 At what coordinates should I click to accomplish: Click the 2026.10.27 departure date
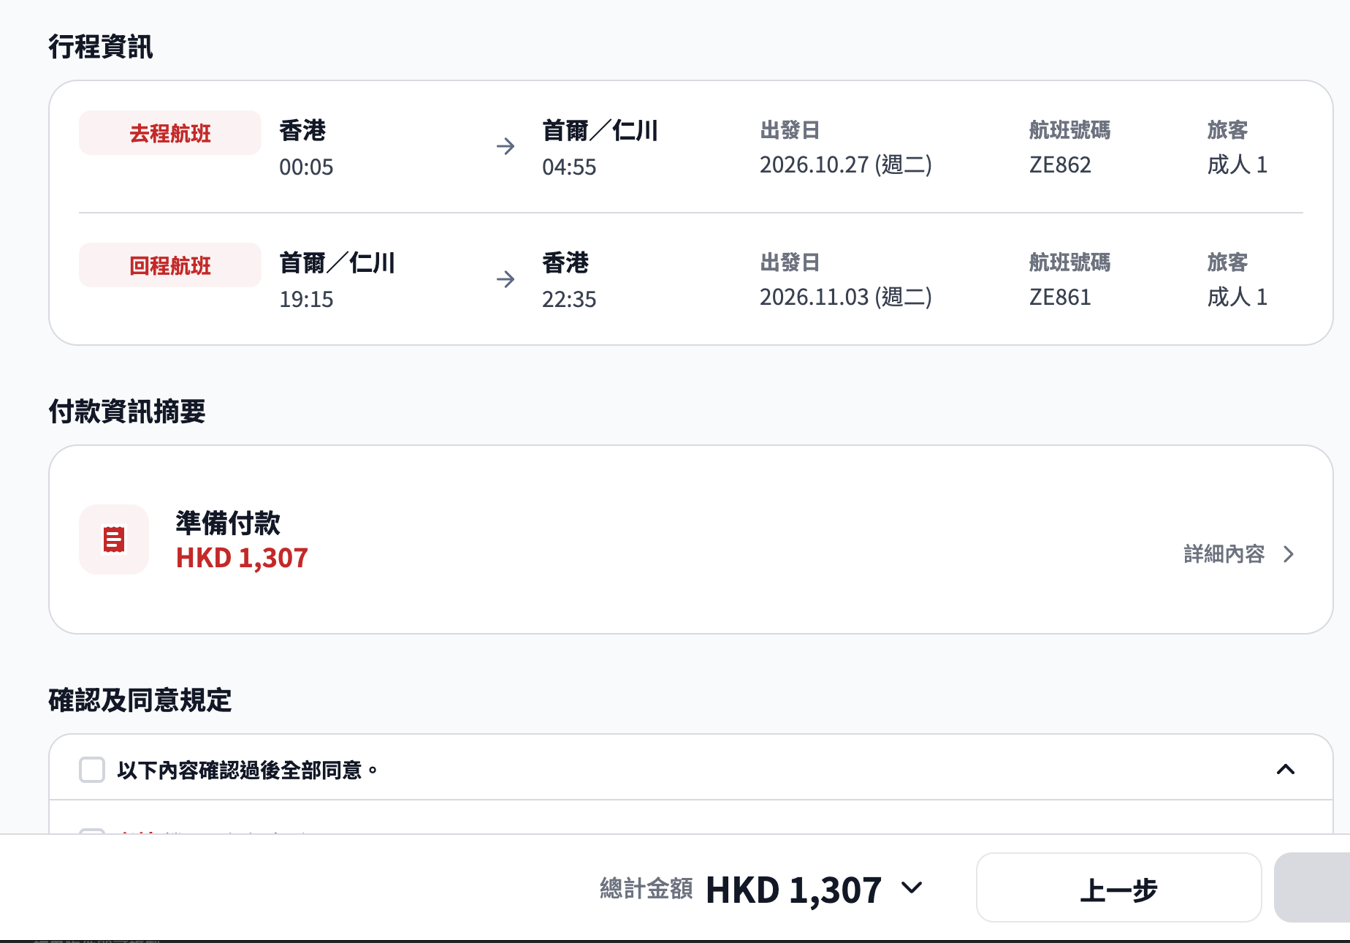(x=846, y=165)
